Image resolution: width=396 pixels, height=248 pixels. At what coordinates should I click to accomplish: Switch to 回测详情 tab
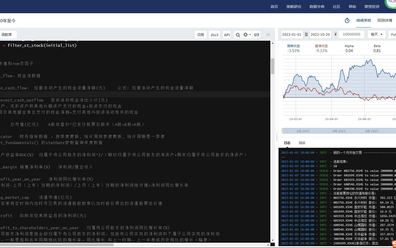pos(385,20)
